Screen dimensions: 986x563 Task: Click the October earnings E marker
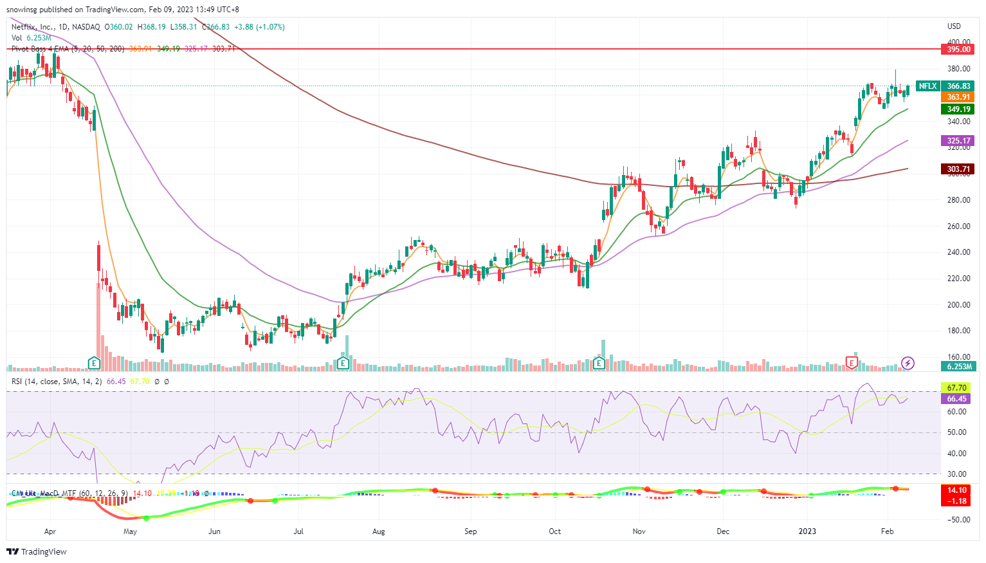pyautogui.click(x=599, y=364)
